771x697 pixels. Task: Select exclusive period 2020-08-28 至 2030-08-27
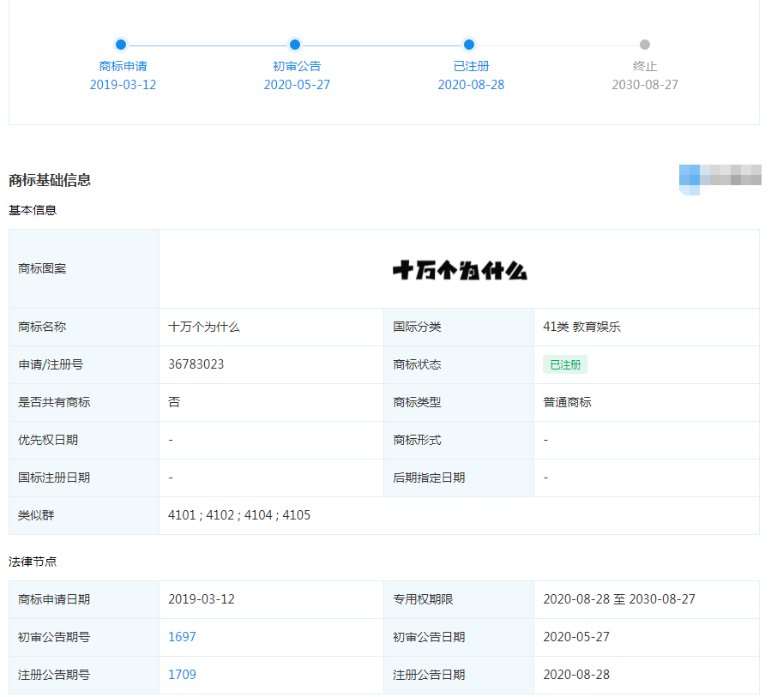tap(619, 599)
